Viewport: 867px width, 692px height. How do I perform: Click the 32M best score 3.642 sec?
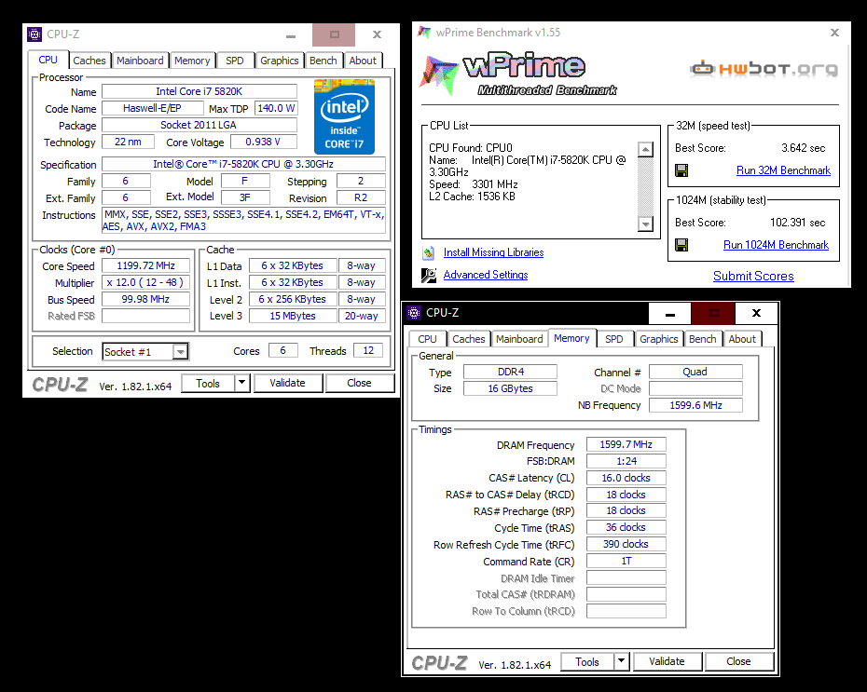point(803,148)
